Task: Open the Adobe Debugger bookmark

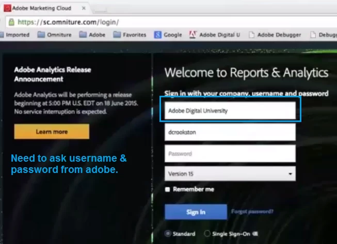Action: [275, 34]
